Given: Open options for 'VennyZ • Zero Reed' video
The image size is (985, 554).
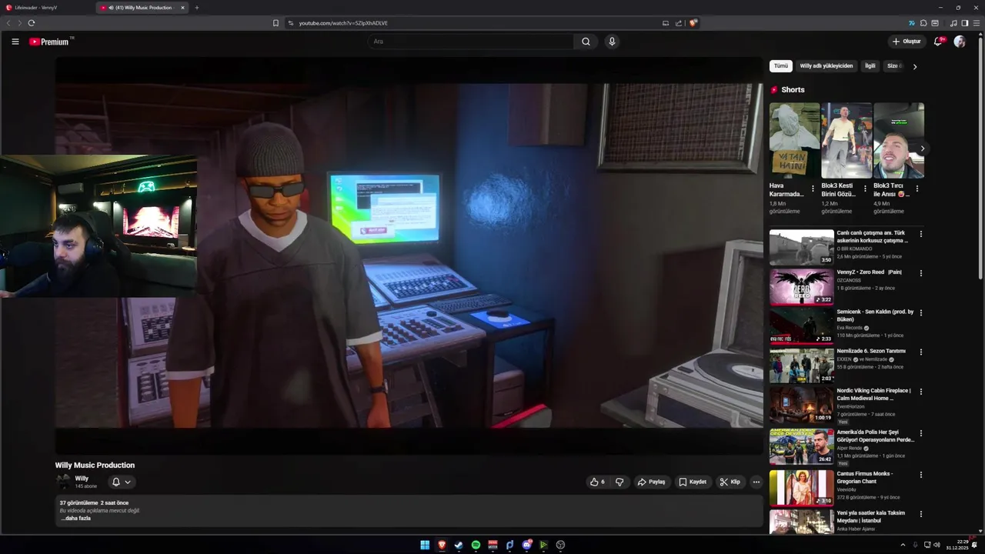Looking at the screenshot, I should coord(920,273).
